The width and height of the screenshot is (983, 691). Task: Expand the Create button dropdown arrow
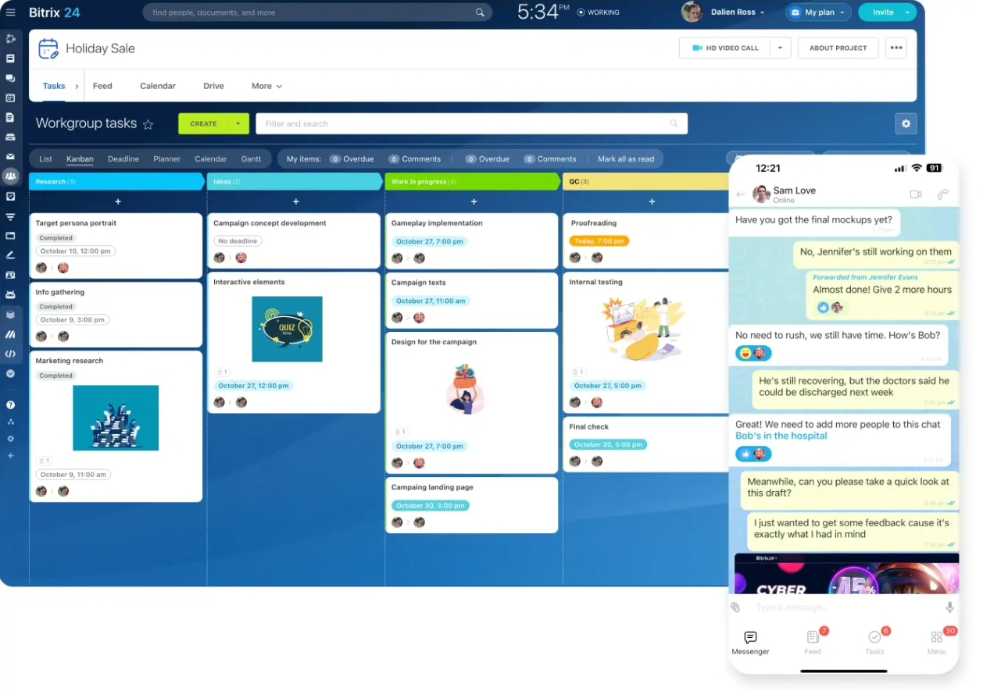click(x=240, y=123)
